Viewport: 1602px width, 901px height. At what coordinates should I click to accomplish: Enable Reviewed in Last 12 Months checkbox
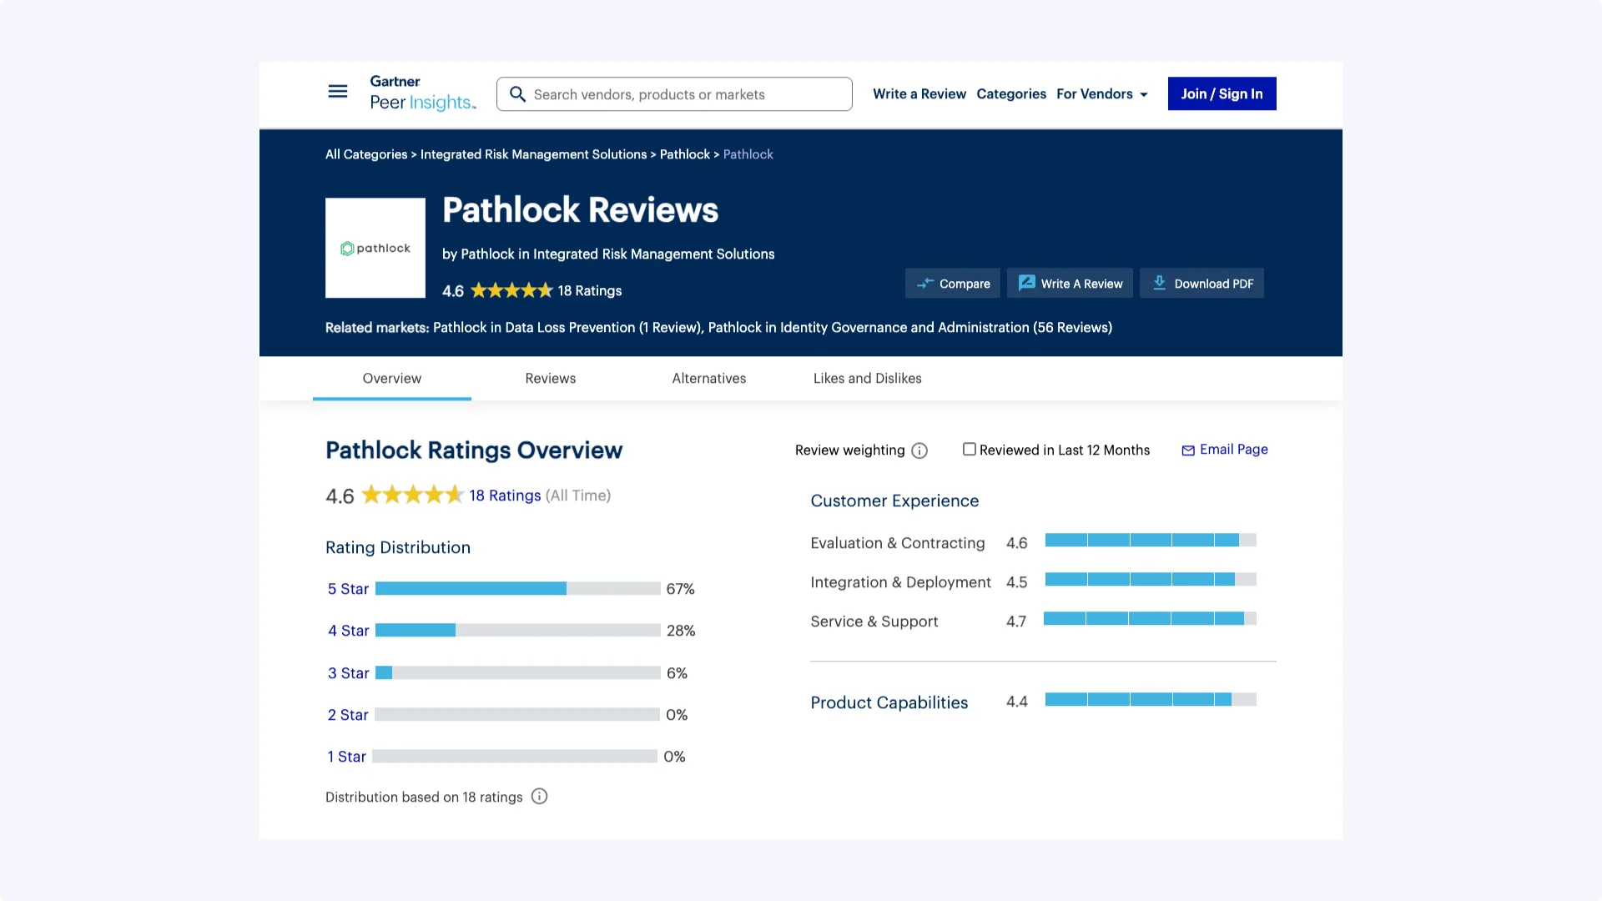click(969, 450)
